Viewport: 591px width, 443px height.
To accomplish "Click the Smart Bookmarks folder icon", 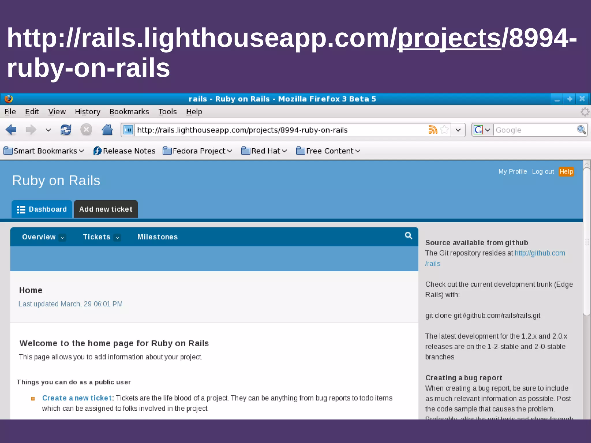I will (8, 151).
